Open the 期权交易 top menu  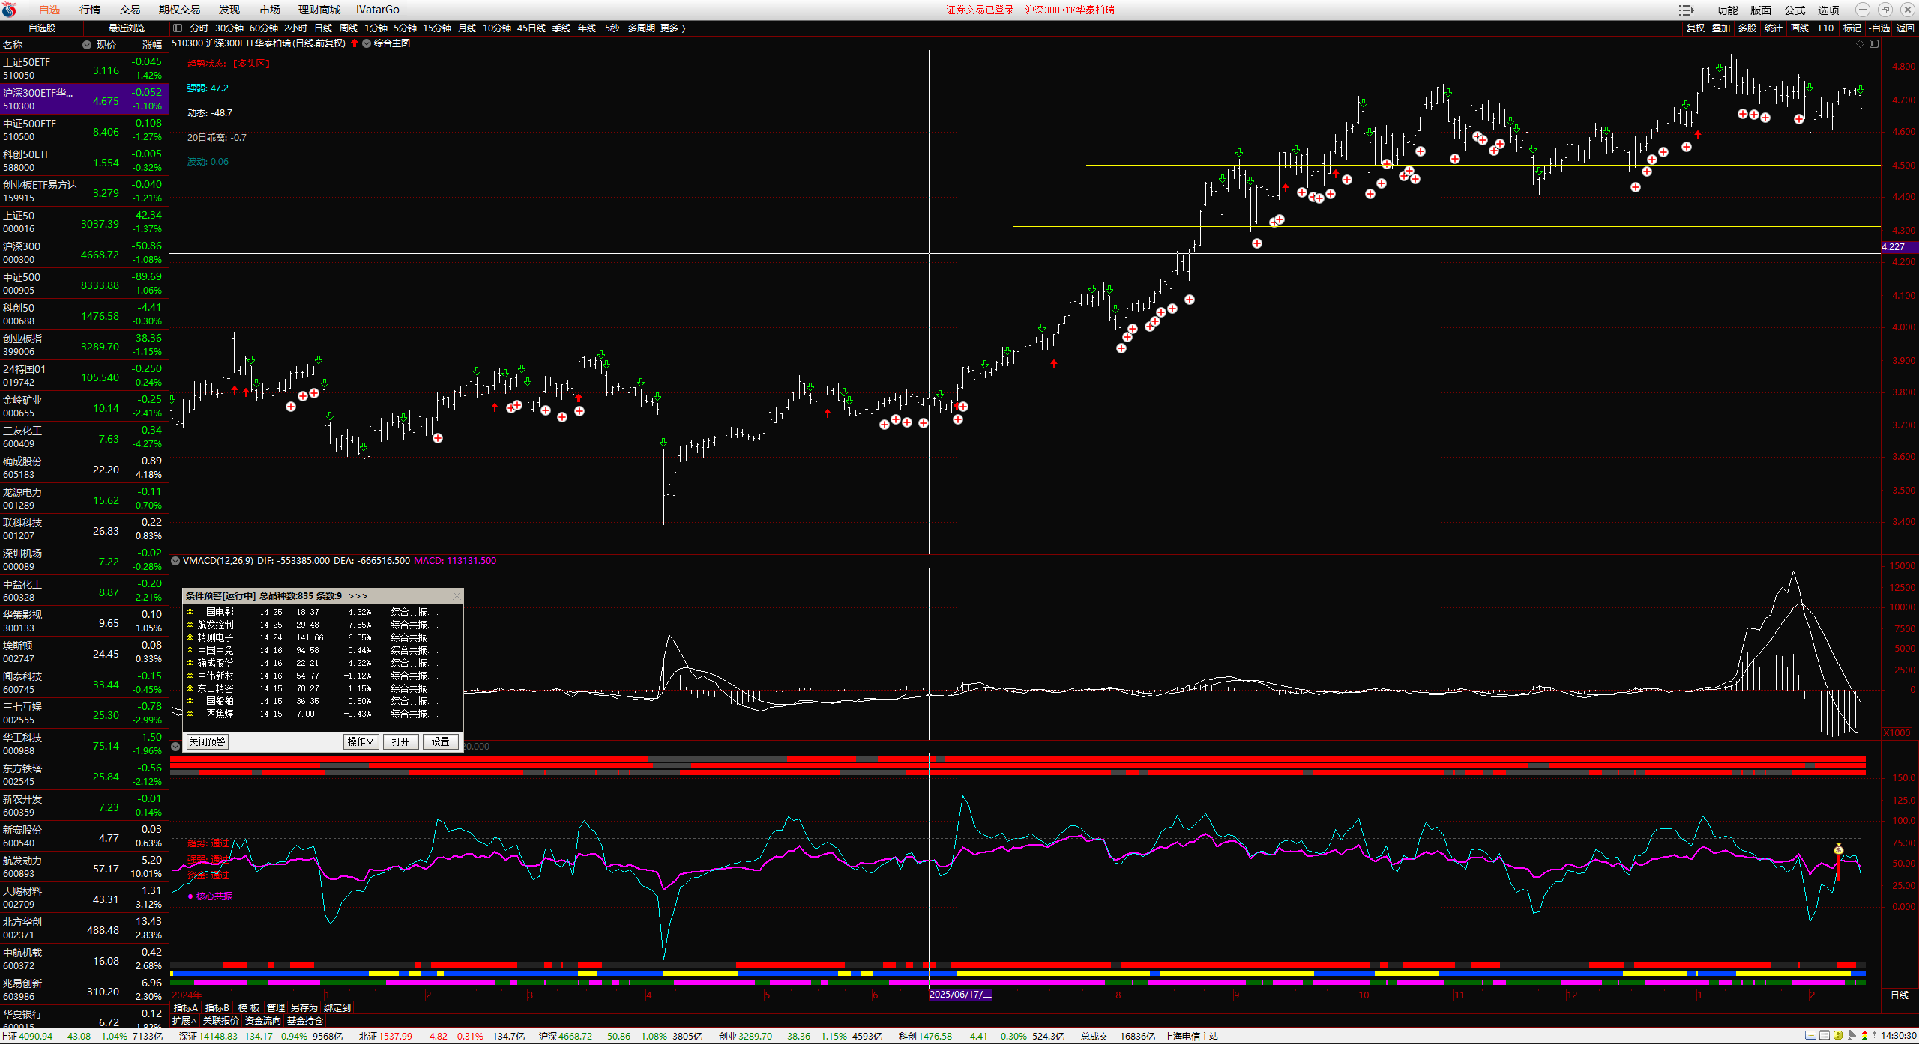(x=179, y=10)
